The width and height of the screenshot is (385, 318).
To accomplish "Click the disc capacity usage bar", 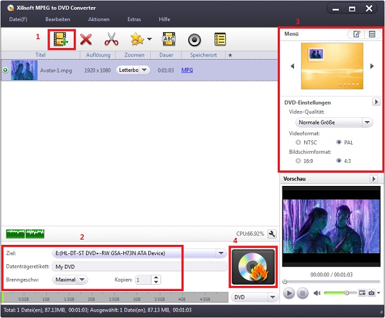I will click(115, 297).
